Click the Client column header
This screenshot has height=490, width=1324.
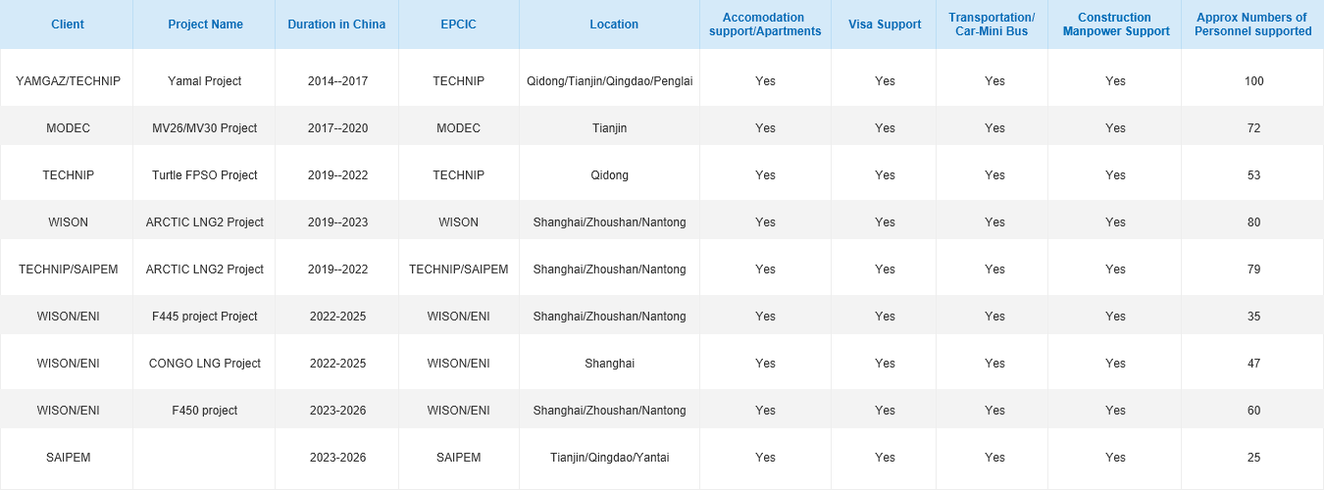[x=67, y=24]
